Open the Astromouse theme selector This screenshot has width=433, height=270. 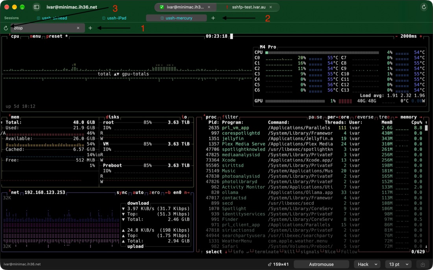[x=321, y=264]
